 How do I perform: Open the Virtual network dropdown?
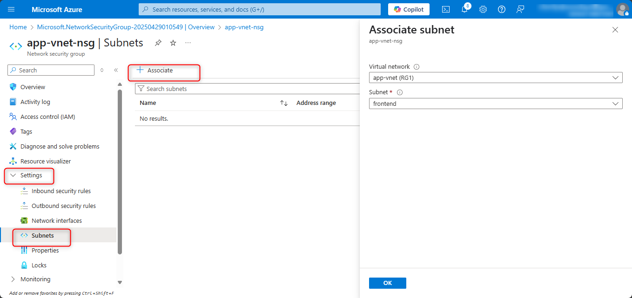[496, 78]
